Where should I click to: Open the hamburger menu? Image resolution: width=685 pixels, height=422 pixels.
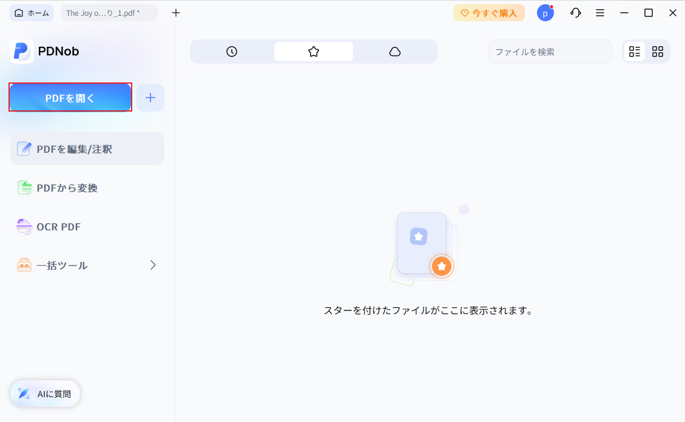[600, 12]
